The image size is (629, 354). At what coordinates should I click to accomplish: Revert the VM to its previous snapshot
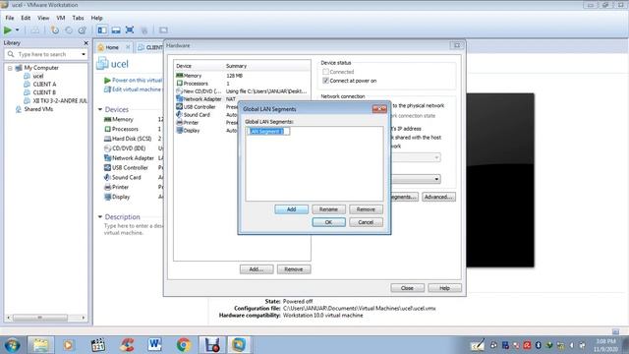tap(69, 30)
